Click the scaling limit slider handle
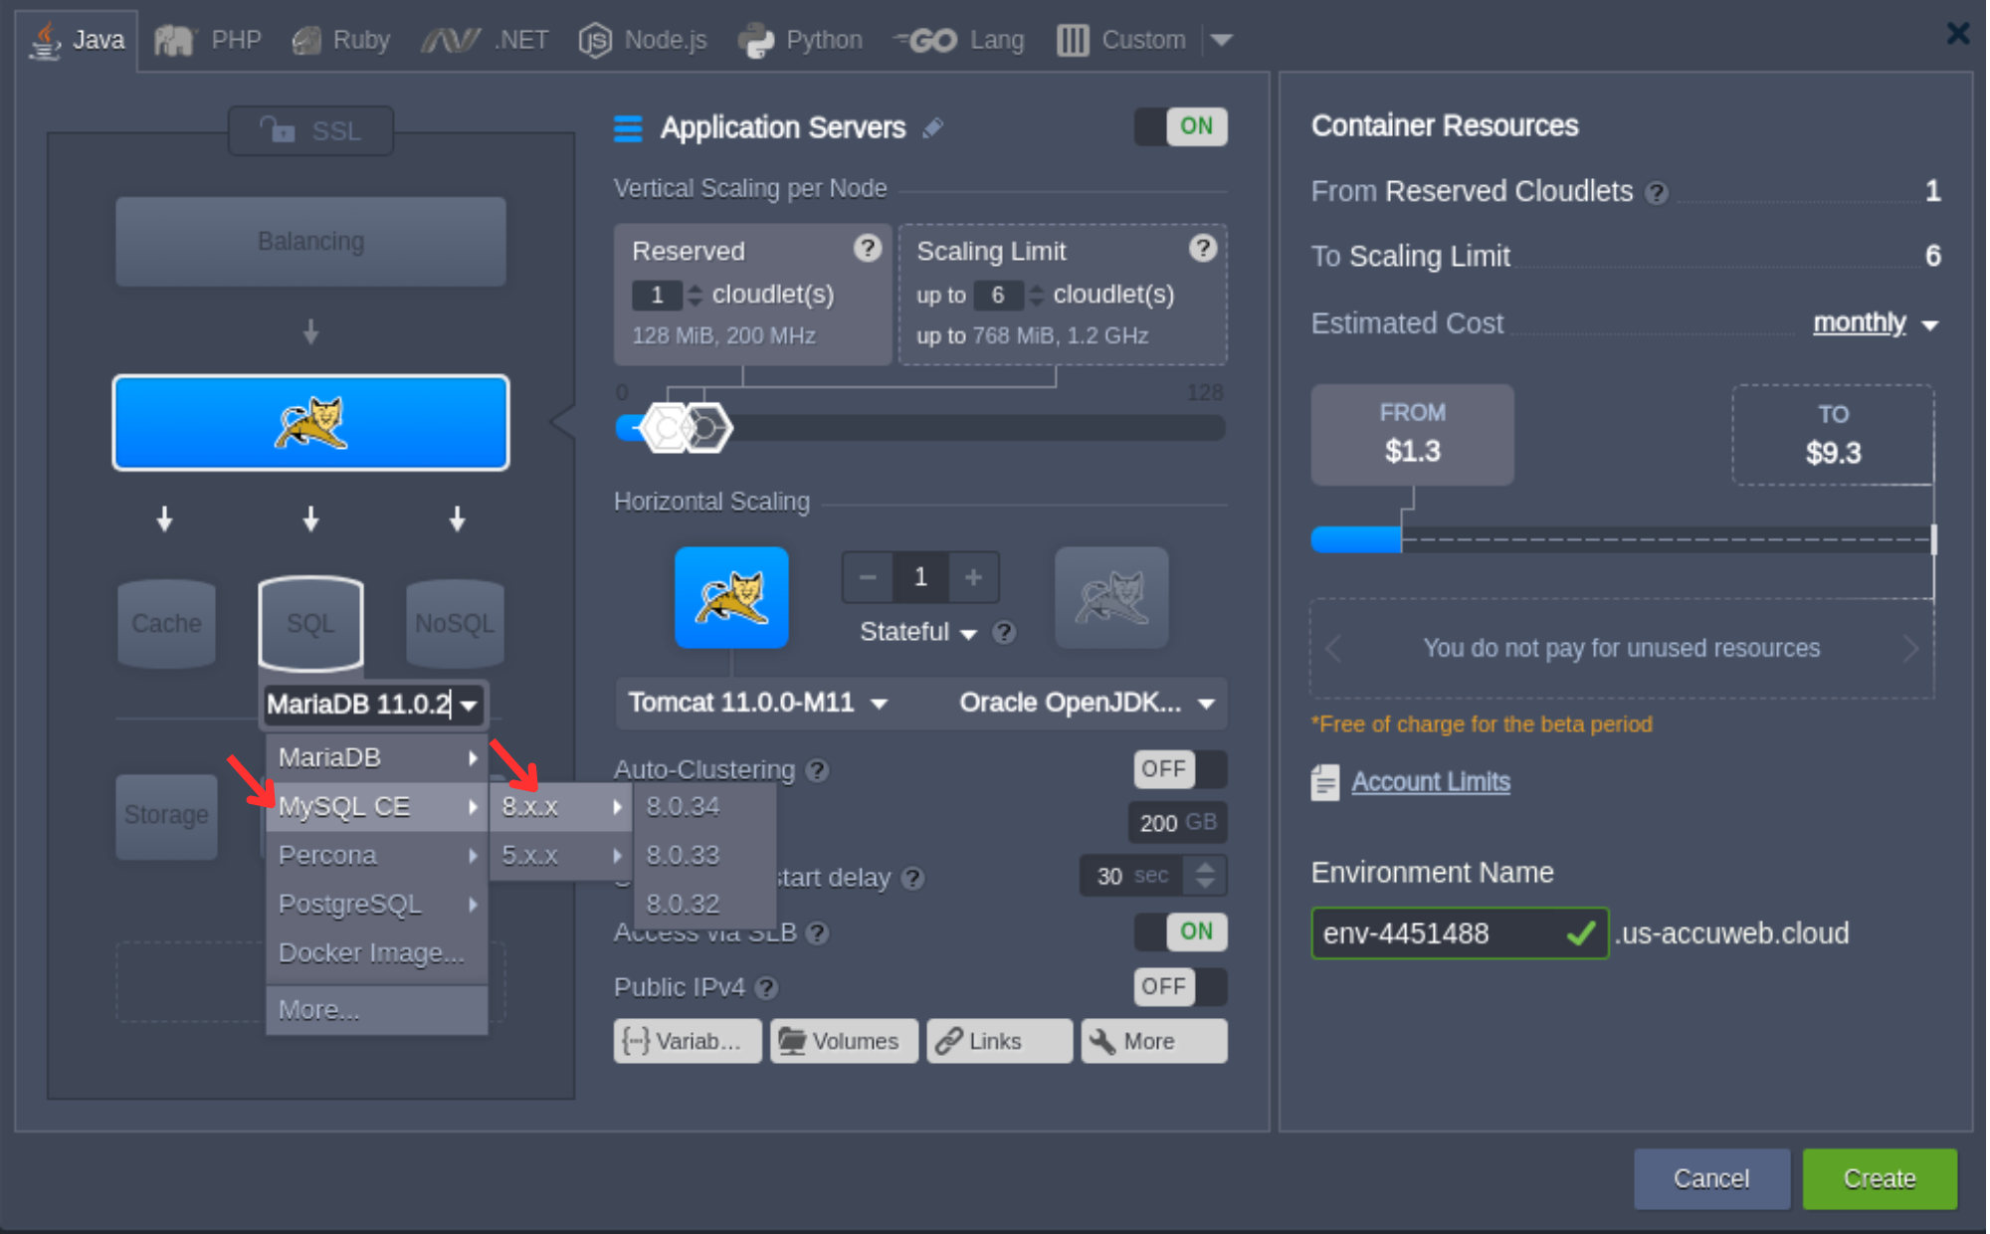1990x1234 pixels. point(708,428)
